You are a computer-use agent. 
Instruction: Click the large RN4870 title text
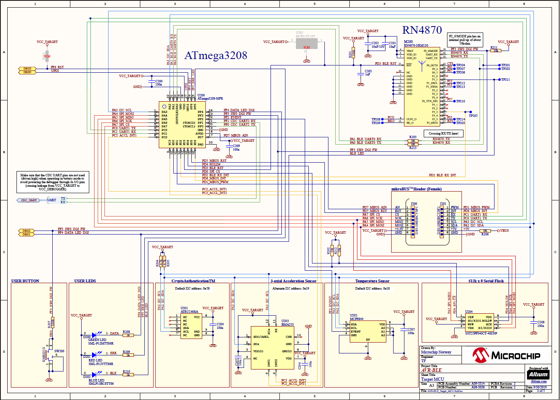[x=422, y=30]
